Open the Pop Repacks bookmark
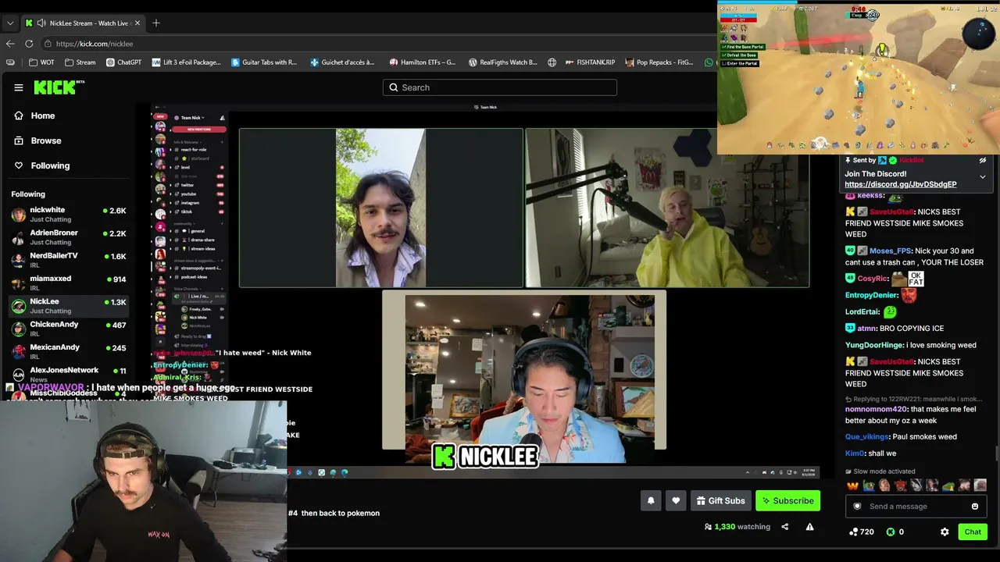This screenshot has height=562, width=1000. tap(659, 62)
